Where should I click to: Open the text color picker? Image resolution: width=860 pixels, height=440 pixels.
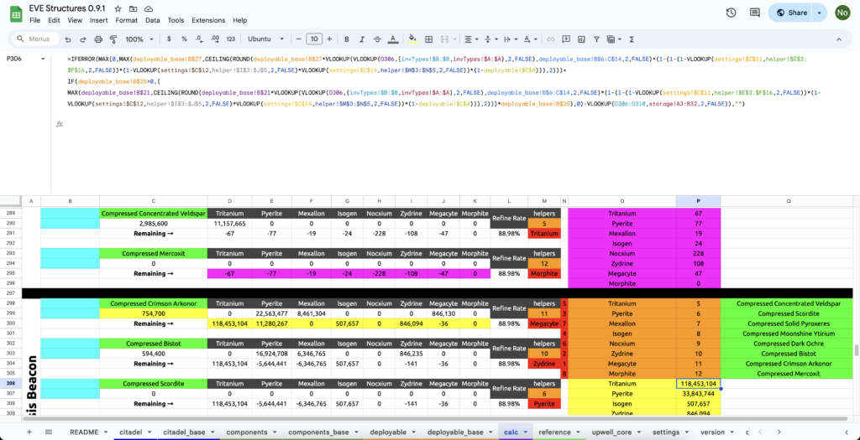pyautogui.click(x=393, y=39)
